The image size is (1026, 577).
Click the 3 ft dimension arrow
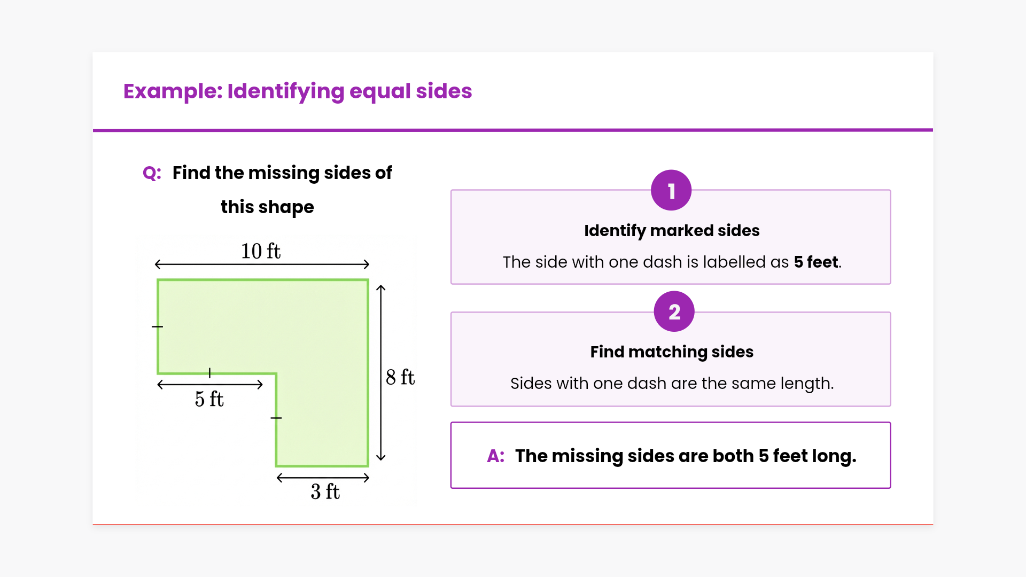click(323, 478)
